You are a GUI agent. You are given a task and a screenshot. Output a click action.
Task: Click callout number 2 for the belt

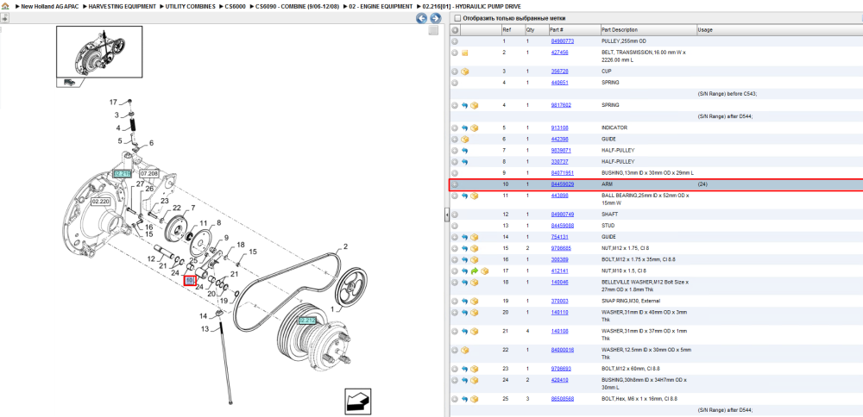click(346, 246)
